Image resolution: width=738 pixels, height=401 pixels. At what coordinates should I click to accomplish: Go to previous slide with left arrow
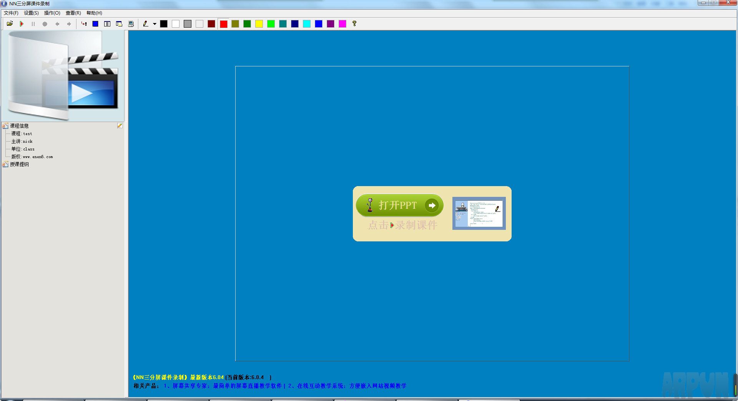point(57,24)
